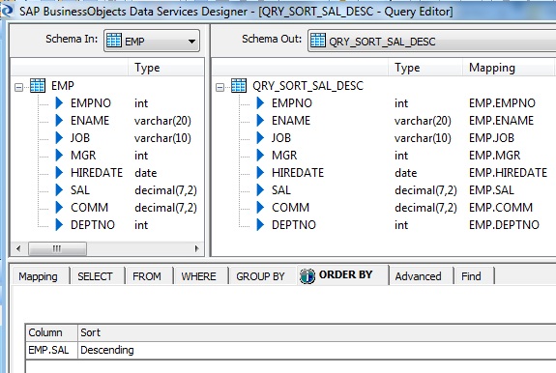Image resolution: width=556 pixels, height=373 pixels.
Task: Select the HIREDATE row in input EMP schema
Action: coord(97,173)
